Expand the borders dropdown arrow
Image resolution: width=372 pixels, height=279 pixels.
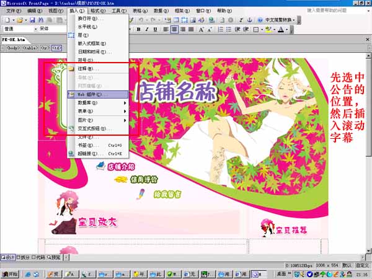[x=262, y=30]
